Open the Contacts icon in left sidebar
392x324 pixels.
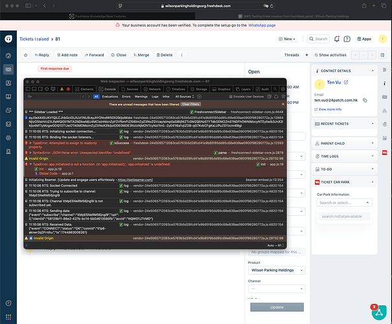click(8, 83)
